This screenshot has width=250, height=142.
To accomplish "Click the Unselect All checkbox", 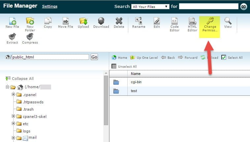I will coord(114,66).
